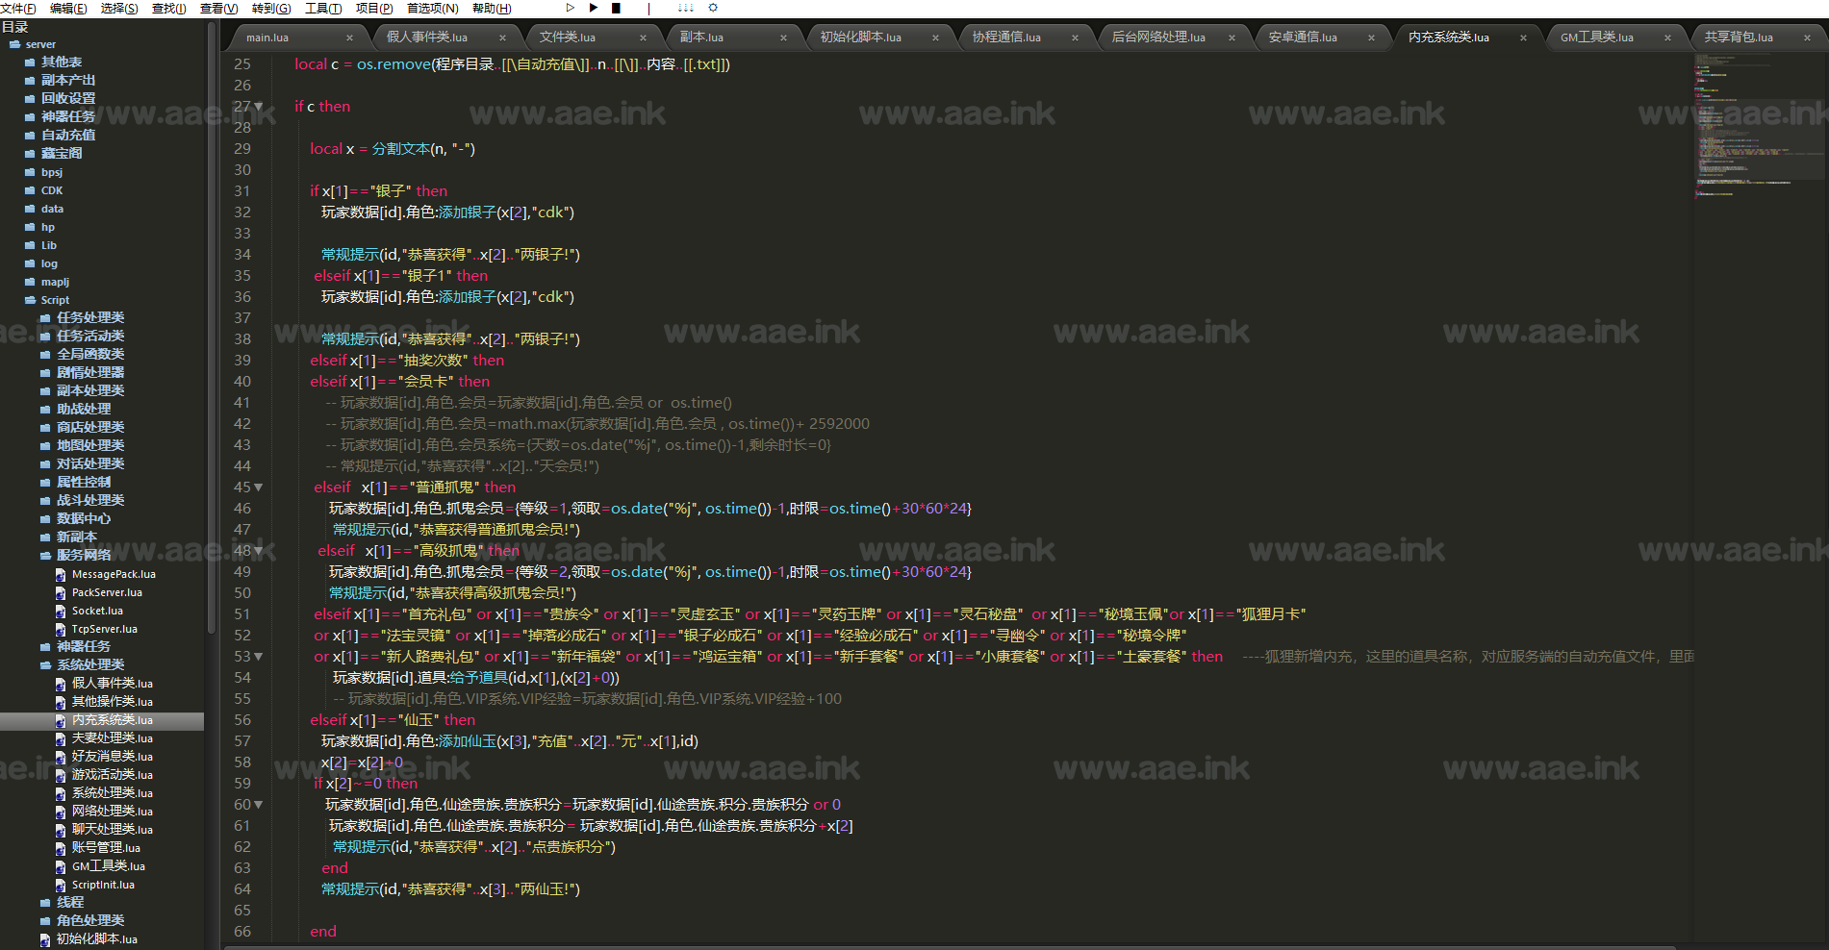Close the 后台网络处理.lua tab
1829x950 pixels.
coord(1232,37)
